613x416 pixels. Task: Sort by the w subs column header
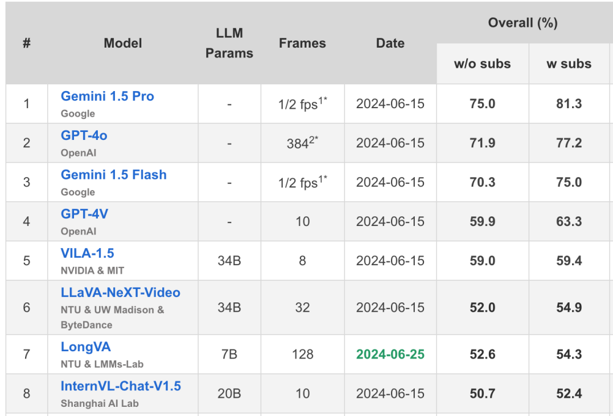569,64
